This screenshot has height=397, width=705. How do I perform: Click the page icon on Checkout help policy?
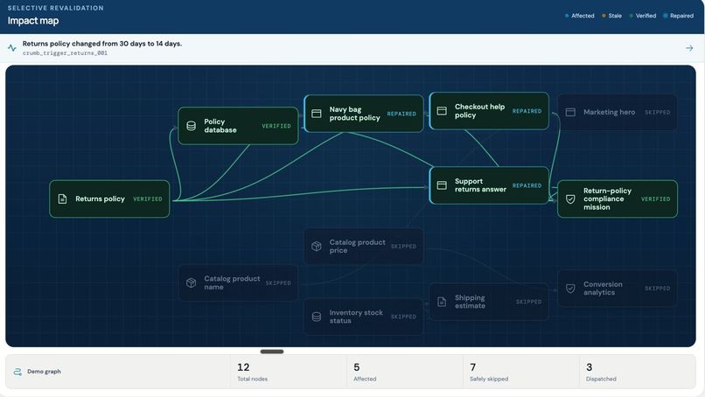442,110
